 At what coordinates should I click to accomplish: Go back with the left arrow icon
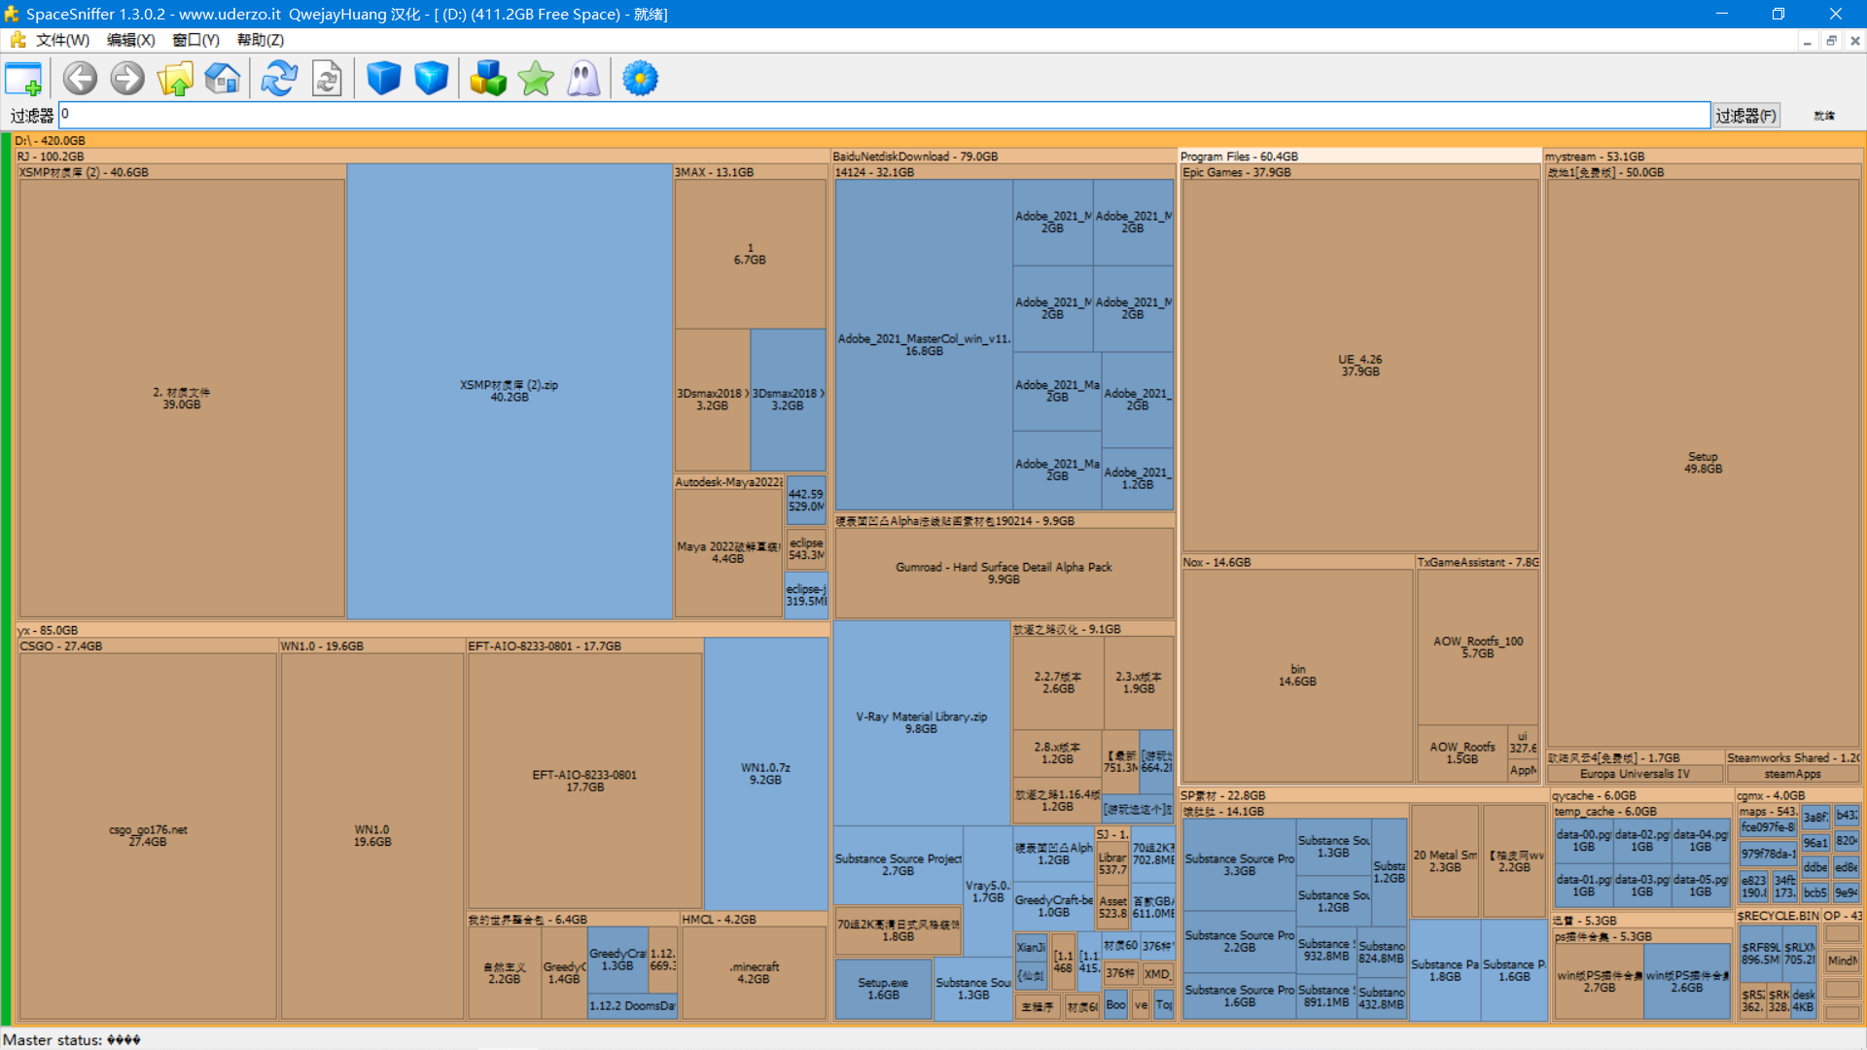click(x=80, y=79)
